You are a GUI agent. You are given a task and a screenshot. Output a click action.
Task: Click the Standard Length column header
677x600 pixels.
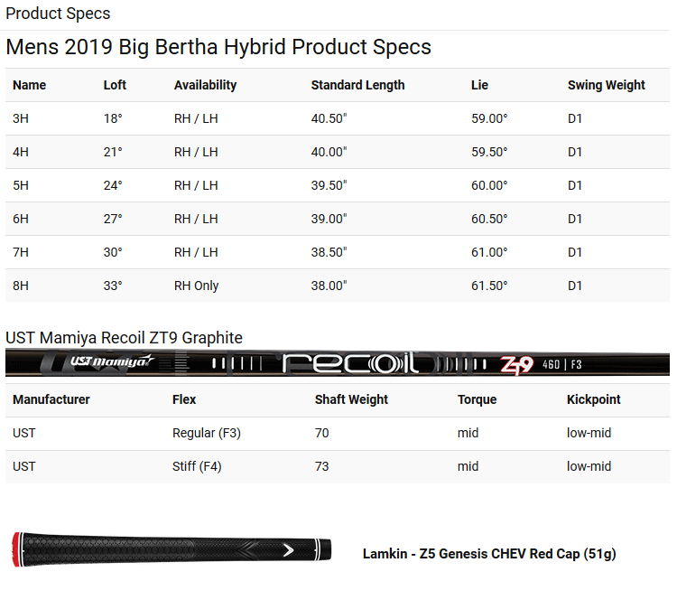[x=358, y=85]
